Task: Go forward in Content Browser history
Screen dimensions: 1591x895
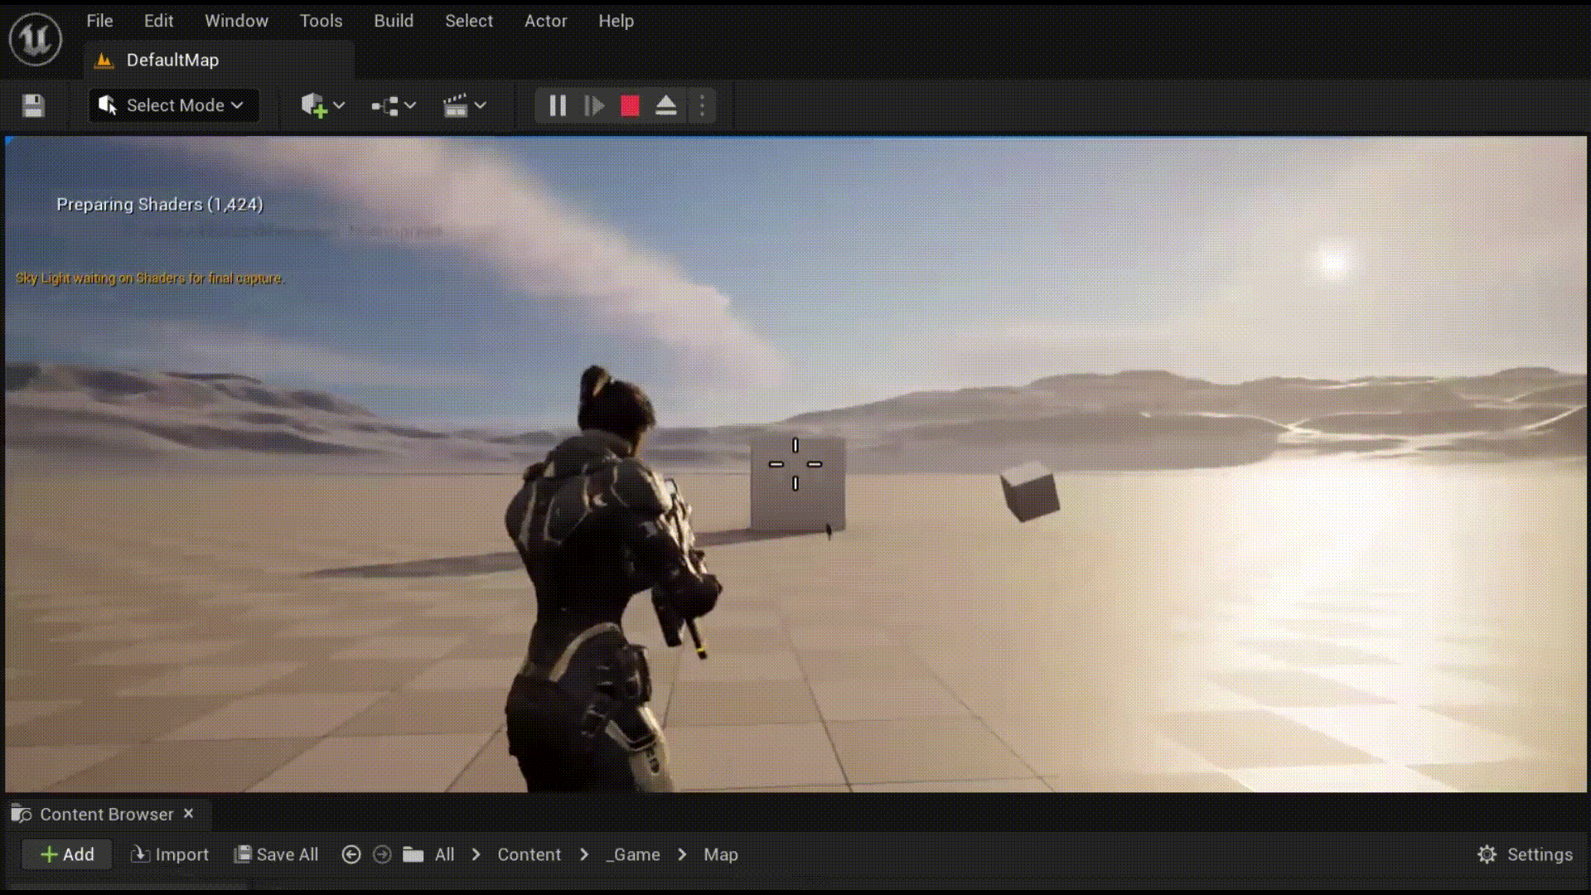Action: (382, 854)
